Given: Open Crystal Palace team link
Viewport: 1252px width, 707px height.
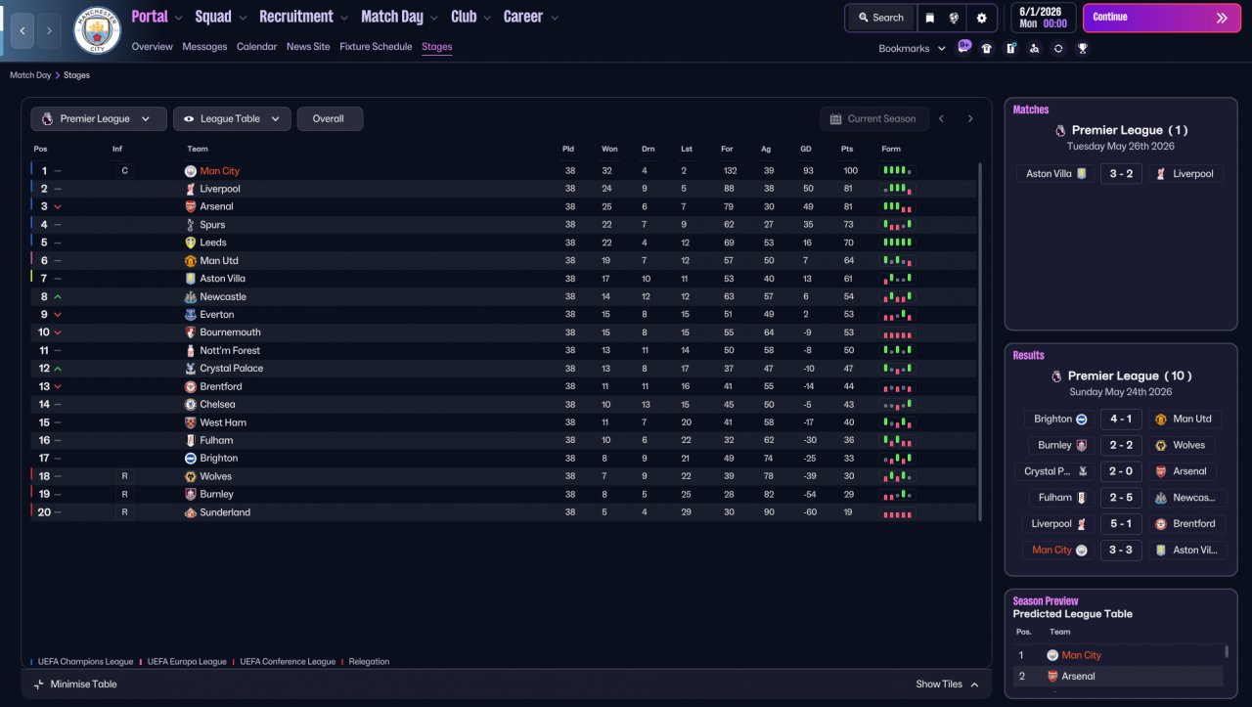Looking at the screenshot, I should click(231, 369).
